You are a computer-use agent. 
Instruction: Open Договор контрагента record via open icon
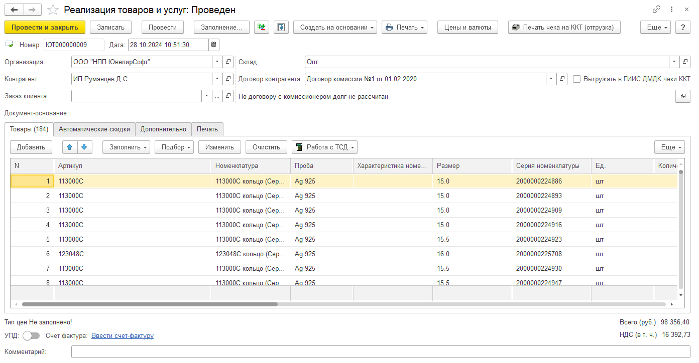562,79
